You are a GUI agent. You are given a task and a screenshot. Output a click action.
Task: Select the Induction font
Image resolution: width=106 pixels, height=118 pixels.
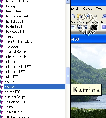[11, 47]
